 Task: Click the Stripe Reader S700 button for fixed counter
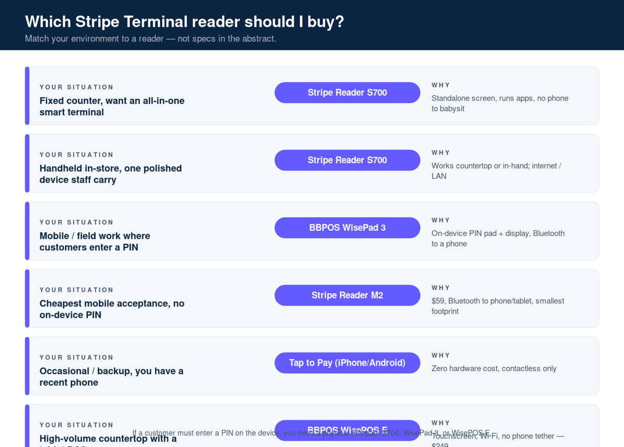pos(347,93)
